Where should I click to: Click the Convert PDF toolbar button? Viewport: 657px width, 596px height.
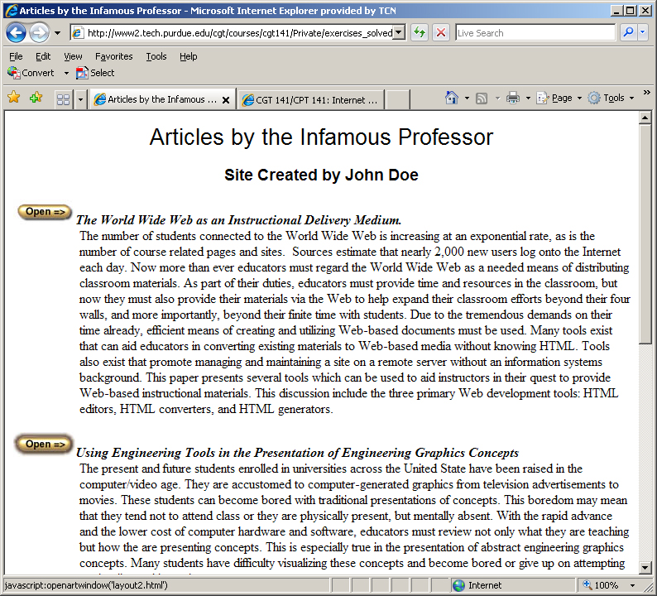pos(31,73)
